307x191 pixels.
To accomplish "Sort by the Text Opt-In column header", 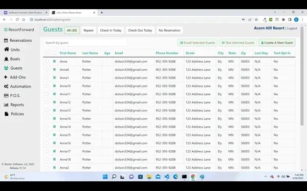I will click(x=282, y=53).
